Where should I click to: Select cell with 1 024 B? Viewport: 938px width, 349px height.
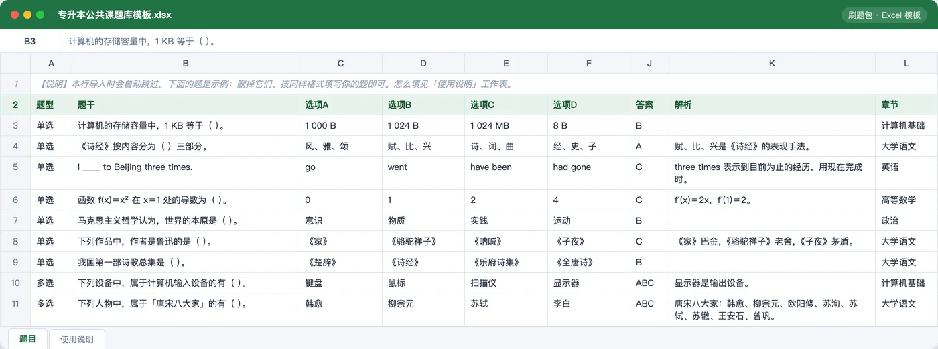coord(423,125)
